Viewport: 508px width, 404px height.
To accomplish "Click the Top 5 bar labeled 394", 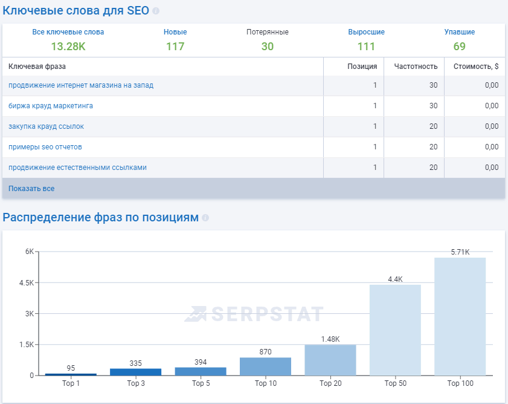I will pos(201,371).
